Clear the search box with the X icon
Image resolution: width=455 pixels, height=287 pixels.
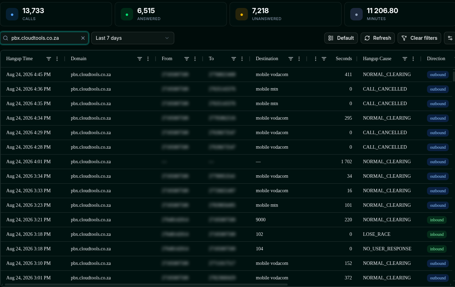pyautogui.click(x=83, y=38)
